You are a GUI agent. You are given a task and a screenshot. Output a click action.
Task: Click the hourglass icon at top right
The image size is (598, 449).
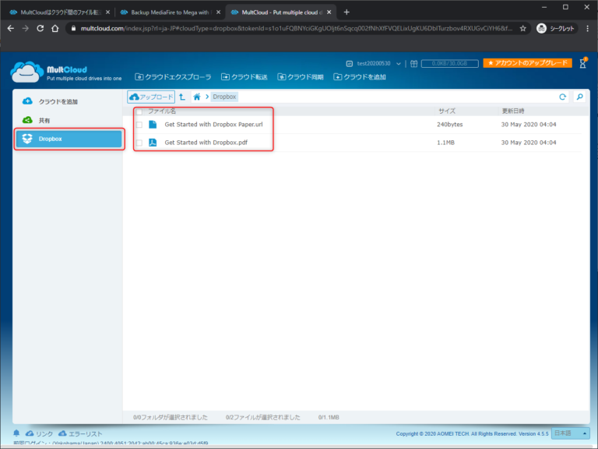[582, 64]
